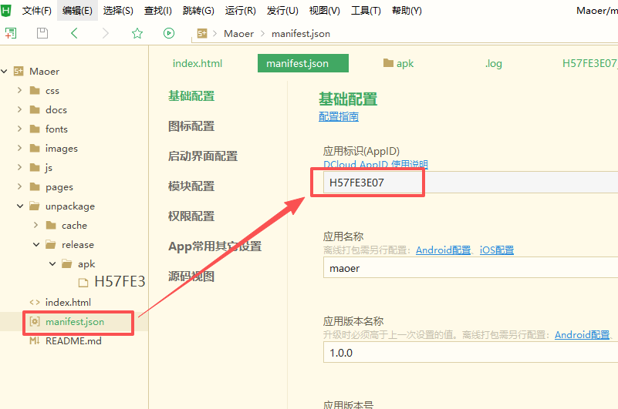This screenshot has height=409, width=618.
Task: Go forward with the right arrow icon
Action: (105, 33)
